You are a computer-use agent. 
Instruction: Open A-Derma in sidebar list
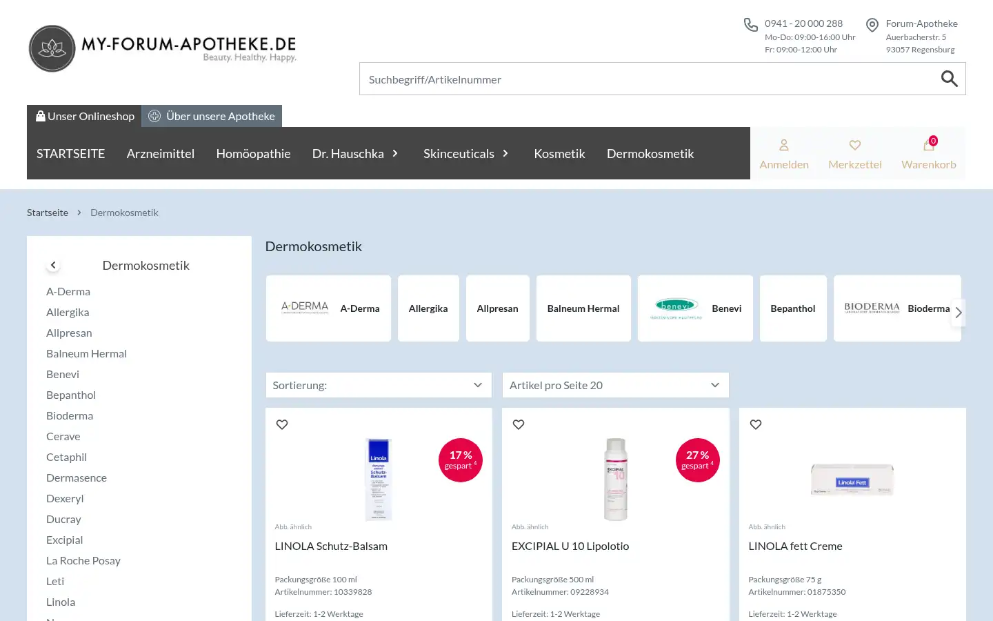(x=68, y=291)
